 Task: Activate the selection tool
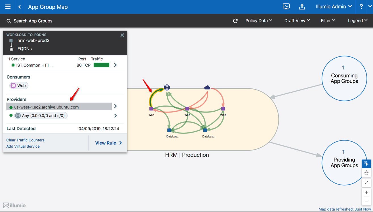pos(366,164)
